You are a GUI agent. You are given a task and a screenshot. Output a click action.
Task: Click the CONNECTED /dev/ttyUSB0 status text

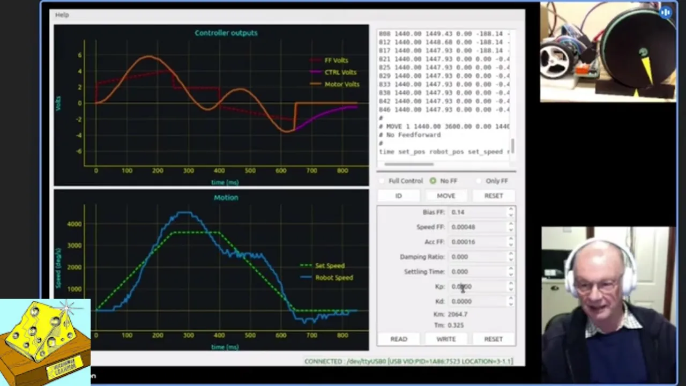coord(408,361)
